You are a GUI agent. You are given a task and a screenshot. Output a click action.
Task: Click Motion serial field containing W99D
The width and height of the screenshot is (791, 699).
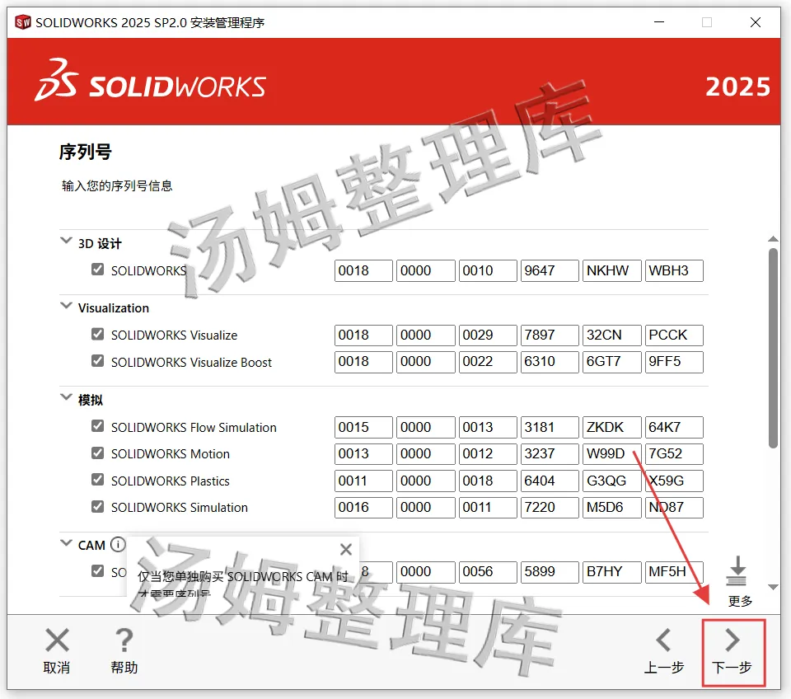(611, 453)
